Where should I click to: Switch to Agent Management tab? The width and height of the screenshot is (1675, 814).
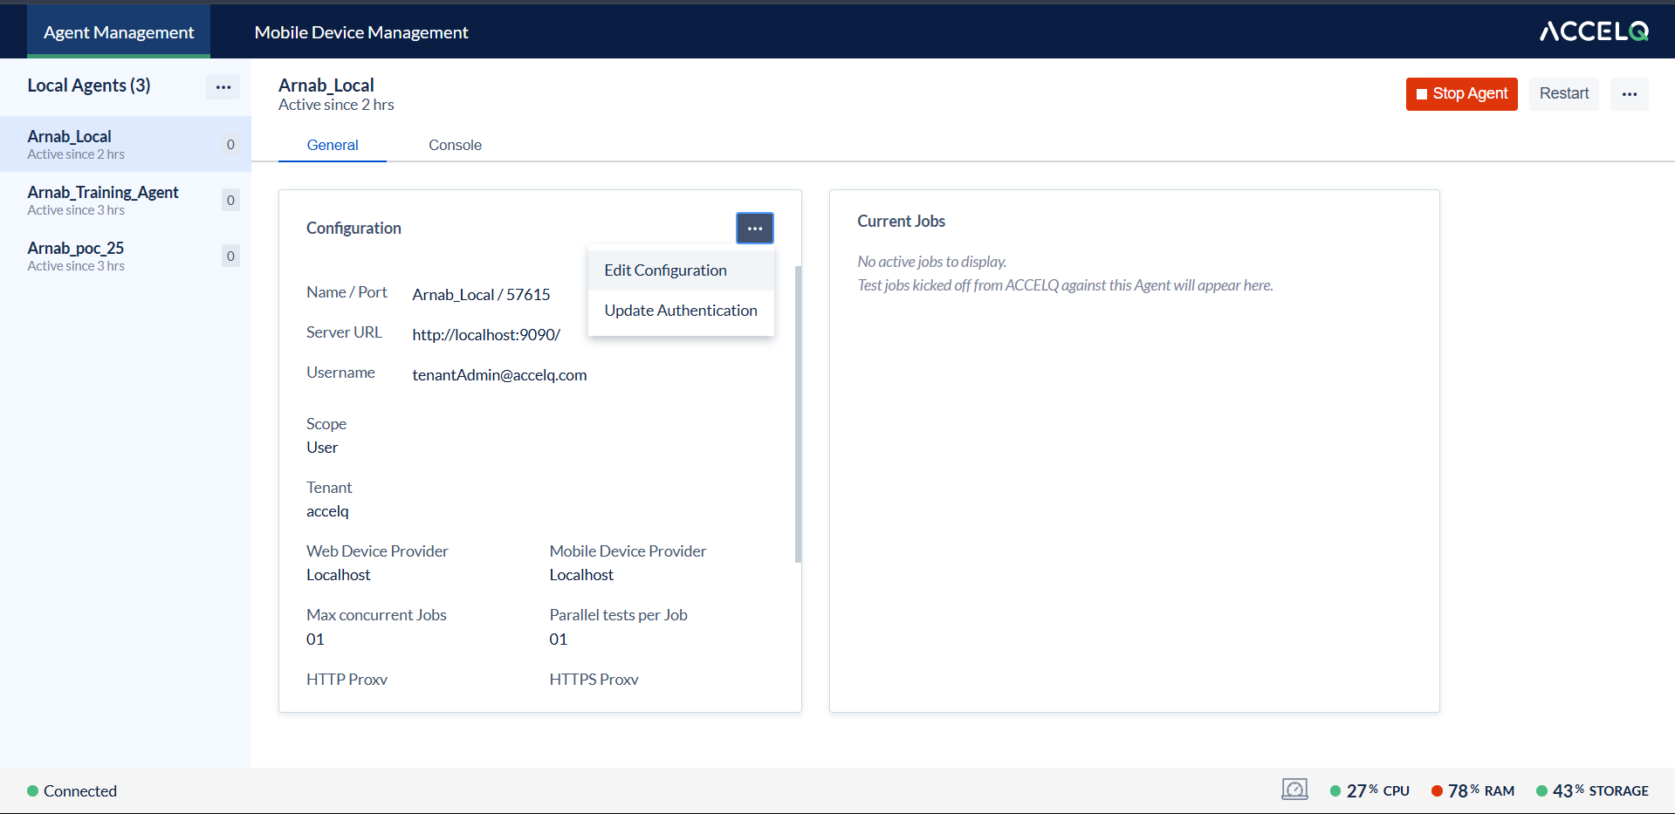(119, 32)
